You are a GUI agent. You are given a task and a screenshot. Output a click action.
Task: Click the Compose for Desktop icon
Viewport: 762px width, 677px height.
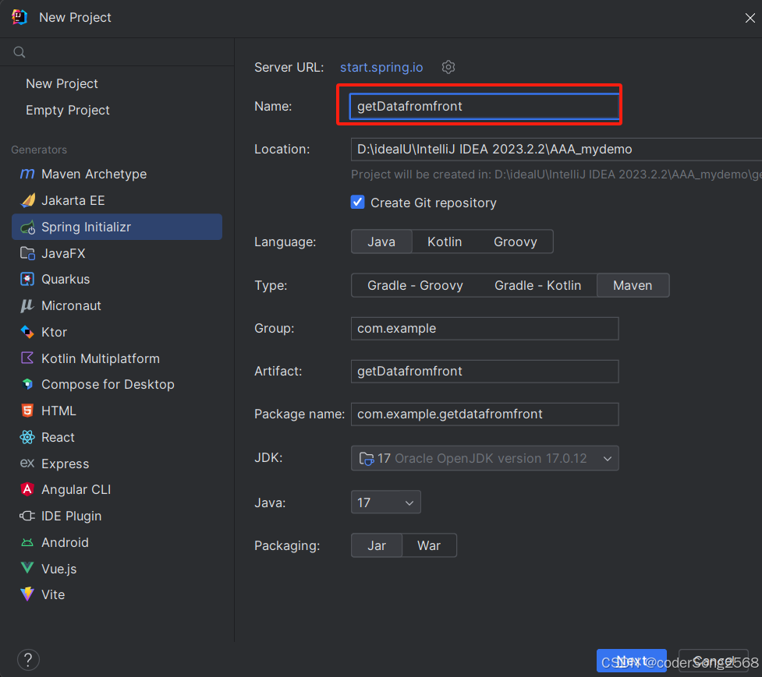coord(27,384)
